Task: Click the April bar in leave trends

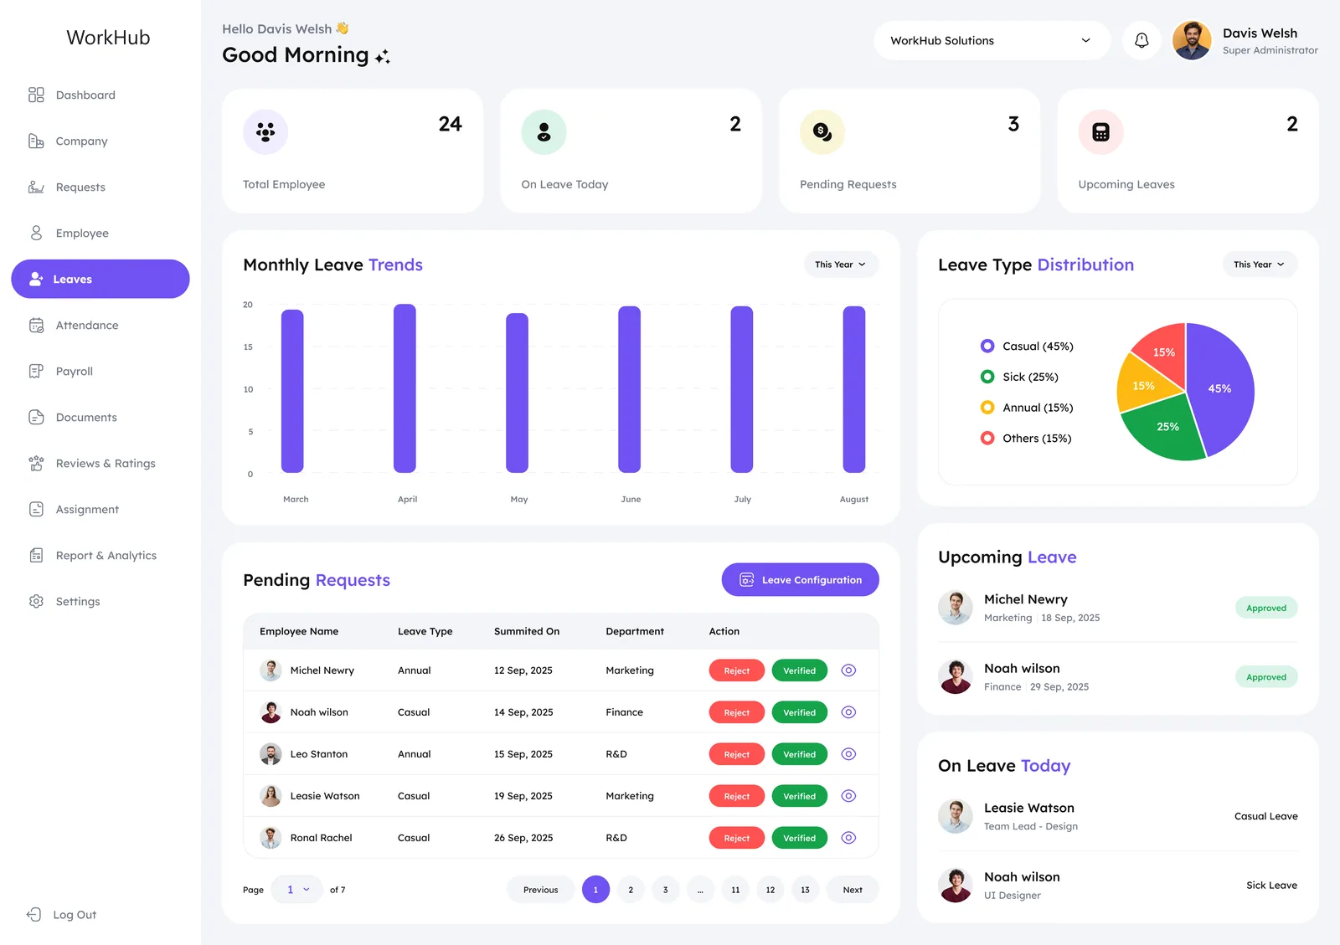Action: coord(405,388)
